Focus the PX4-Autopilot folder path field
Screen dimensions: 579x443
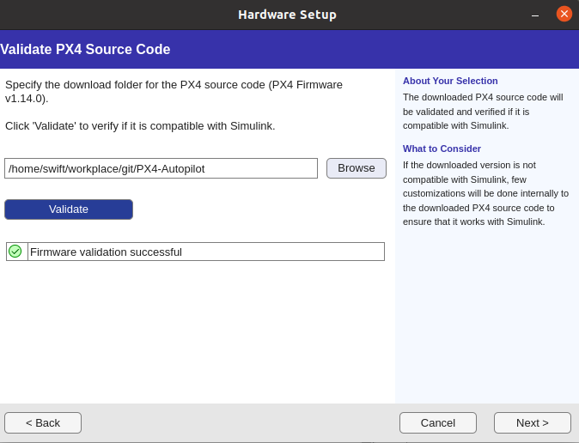161,168
